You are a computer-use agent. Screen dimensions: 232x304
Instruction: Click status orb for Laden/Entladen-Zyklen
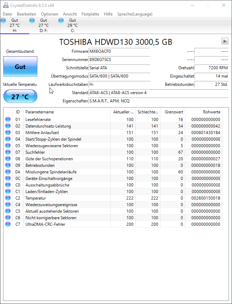(x=8, y=191)
